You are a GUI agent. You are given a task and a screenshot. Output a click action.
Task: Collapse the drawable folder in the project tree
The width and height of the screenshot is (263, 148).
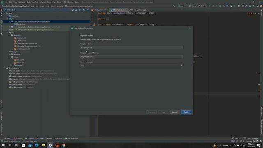click(10, 35)
